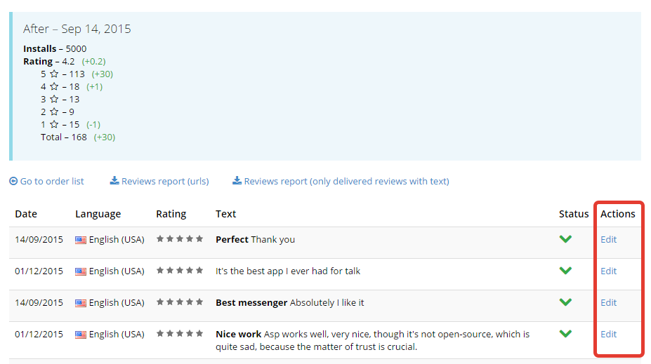
Task: Click the 'Nice work Asp works well' review text
Action: (372, 340)
